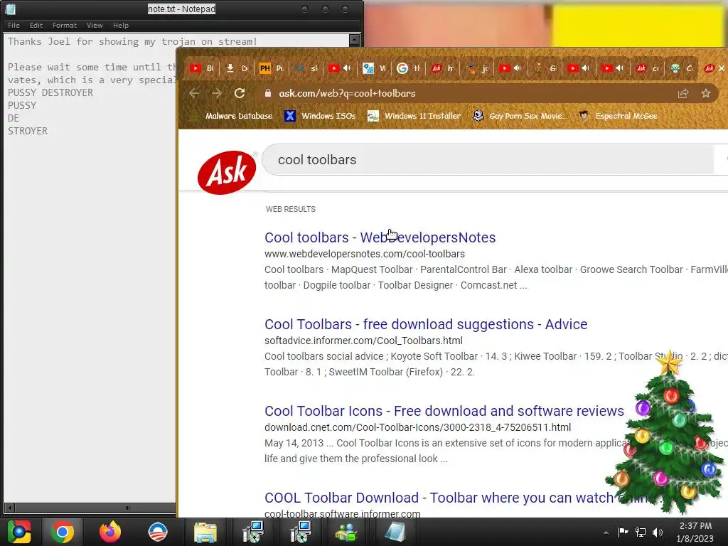Switch to the YouTube tab labeled 8(
The image size is (728, 546).
pos(201,68)
